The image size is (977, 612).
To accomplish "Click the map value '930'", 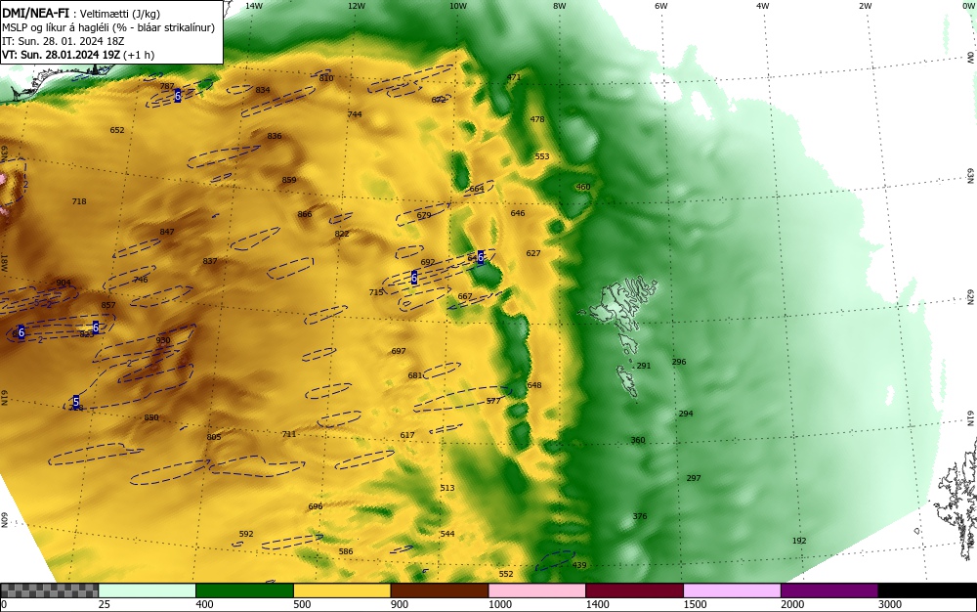I will (163, 340).
